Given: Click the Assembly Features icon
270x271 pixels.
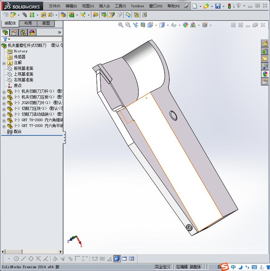Looking at the screenshot, I should 72,15.
